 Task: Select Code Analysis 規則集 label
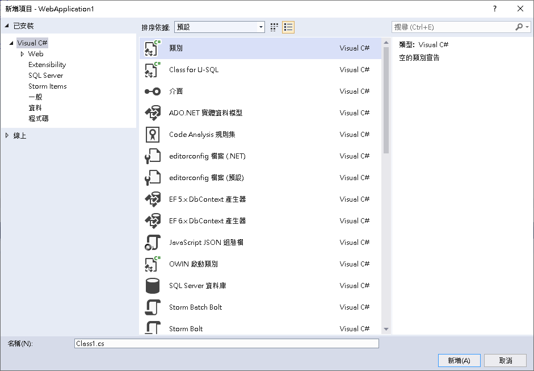click(x=202, y=134)
